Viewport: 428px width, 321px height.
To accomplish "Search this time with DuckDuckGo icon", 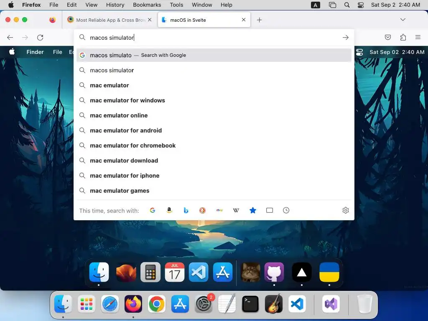I will [202, 210].
